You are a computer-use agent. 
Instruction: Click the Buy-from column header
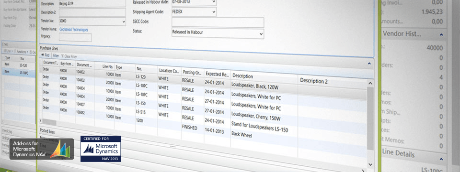67,63
